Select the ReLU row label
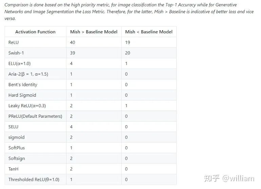 click(x=14, y=42)
